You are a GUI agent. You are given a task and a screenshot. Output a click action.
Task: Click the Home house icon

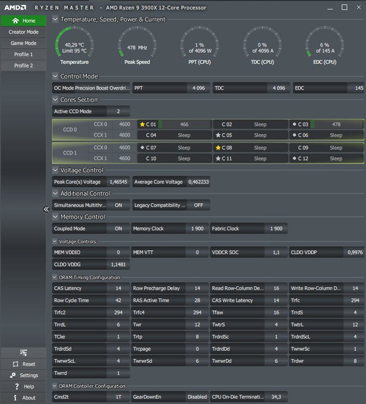(x=16, y=21)
